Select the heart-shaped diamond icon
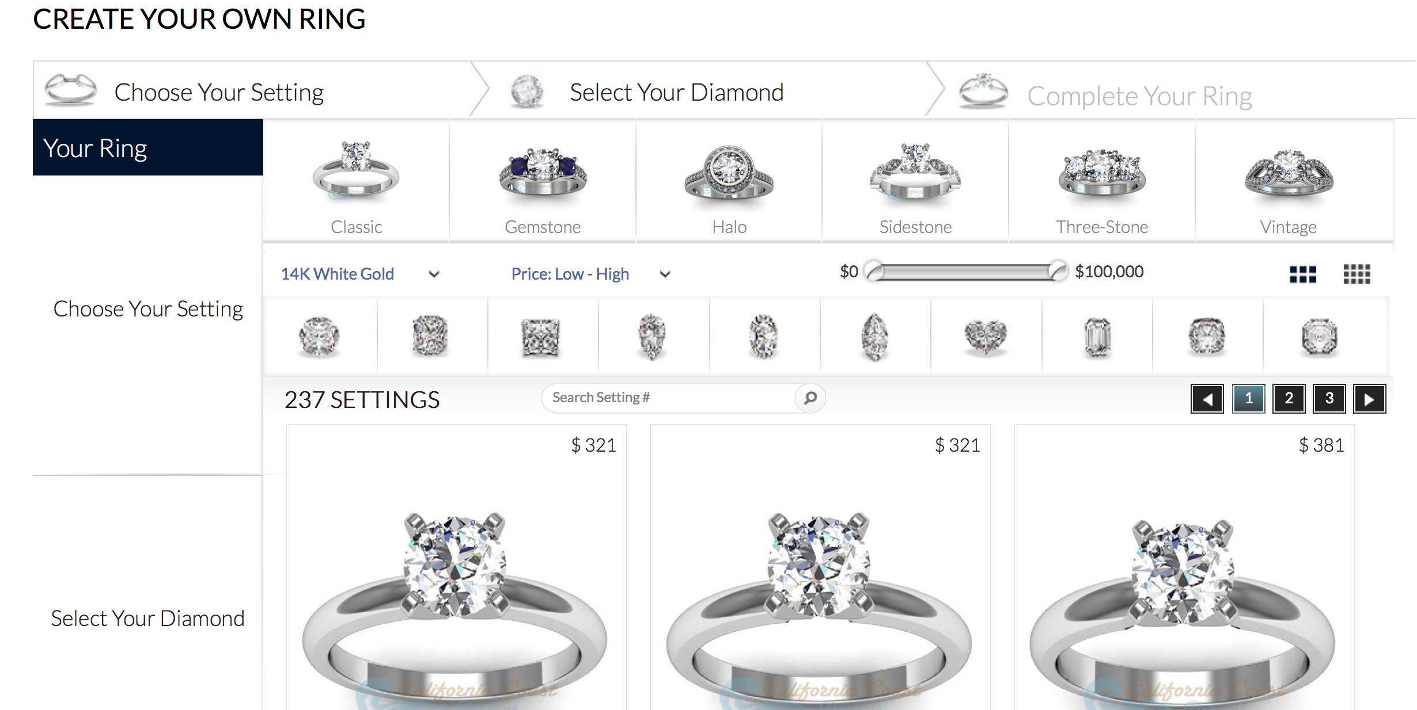The width and height of the screenshot is (1417, 710). coord(986,337)
